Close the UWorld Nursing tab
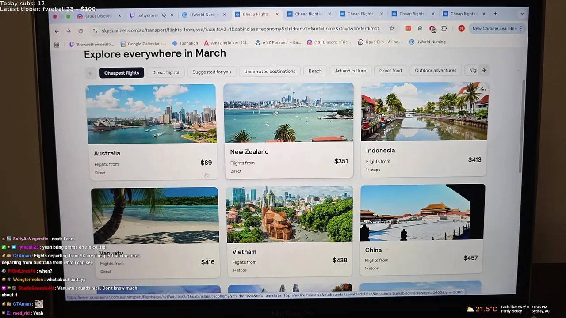Image resolution: width=566 pixels, height=318 pixels. [x=224, y=15]
